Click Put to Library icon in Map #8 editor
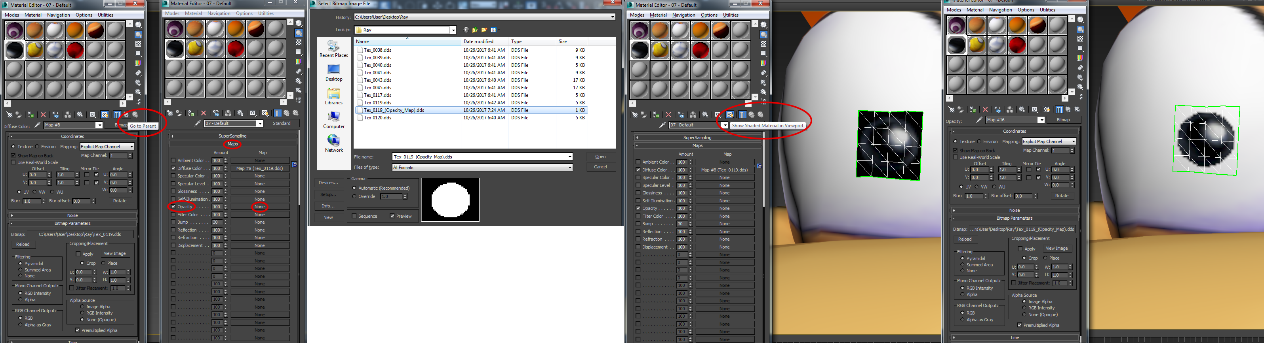This screenshot has height=343, width=1264. [x=80, y=115]
